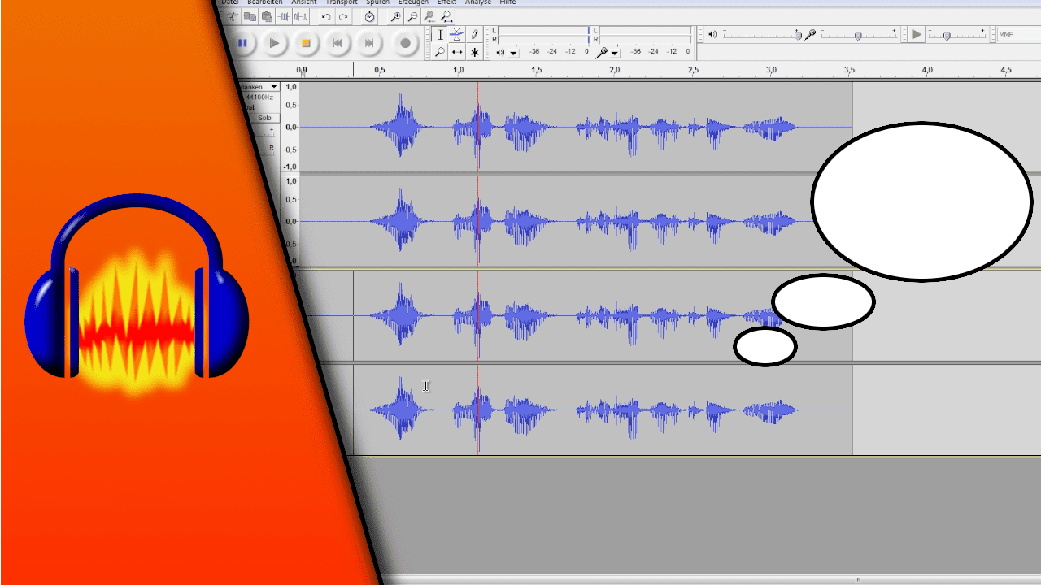Open the Analyse menu
Image resolution: width=1041 pixels, height=585 pixels.
(478, 2)
